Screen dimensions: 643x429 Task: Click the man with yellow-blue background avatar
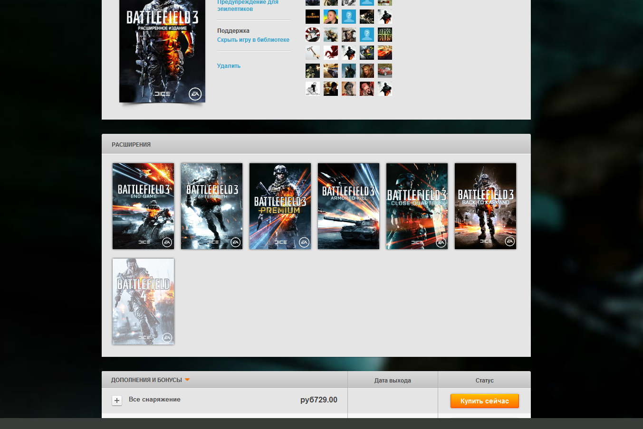tap(331, 17)
